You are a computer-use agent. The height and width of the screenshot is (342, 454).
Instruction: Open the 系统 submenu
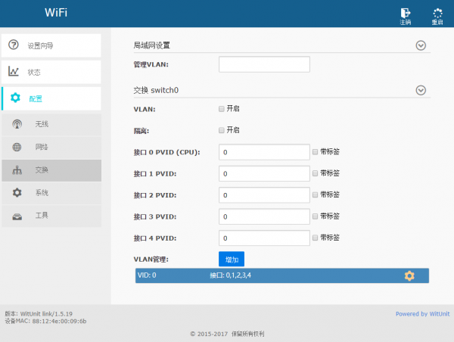pyautogui.click(x=51, y=193)
